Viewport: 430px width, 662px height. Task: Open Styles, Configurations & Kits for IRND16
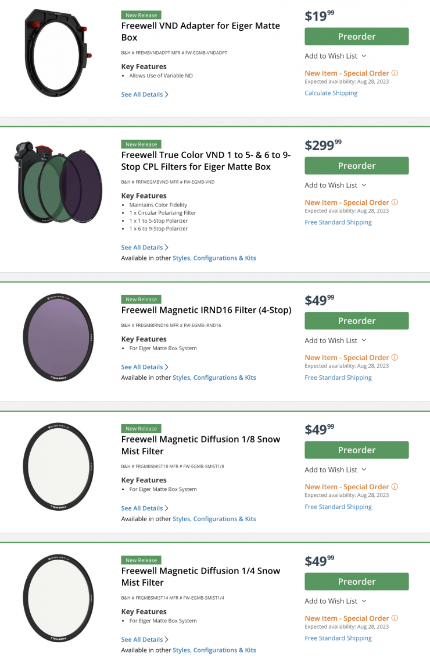(x=214, y=378)
